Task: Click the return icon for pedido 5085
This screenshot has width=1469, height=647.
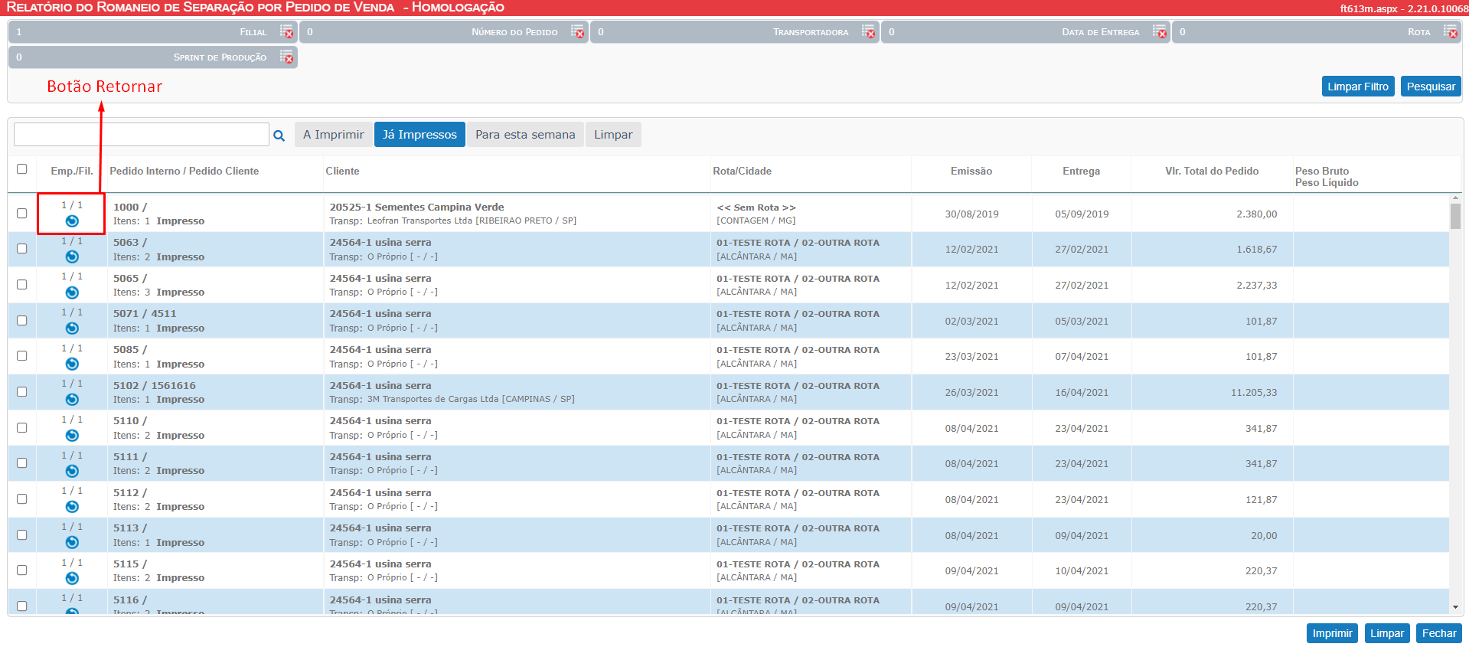Action: (x=72, y=364)
